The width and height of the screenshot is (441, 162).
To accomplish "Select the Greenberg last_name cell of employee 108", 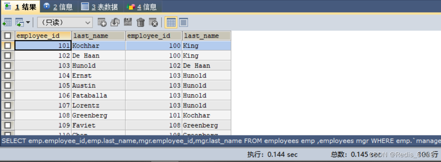I will (98, 115).
